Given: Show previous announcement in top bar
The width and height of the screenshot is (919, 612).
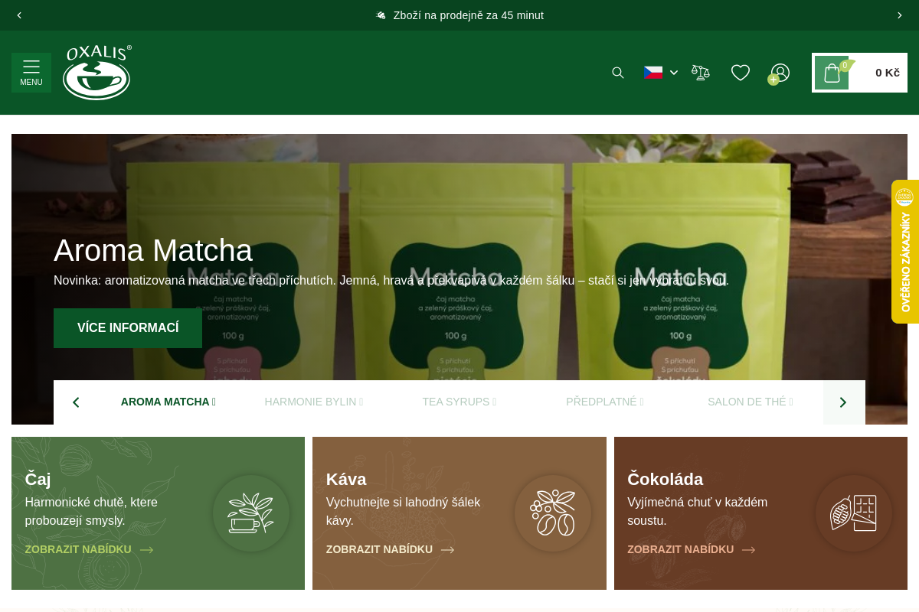Looking at the screenshot, I should tap(19, 15).
